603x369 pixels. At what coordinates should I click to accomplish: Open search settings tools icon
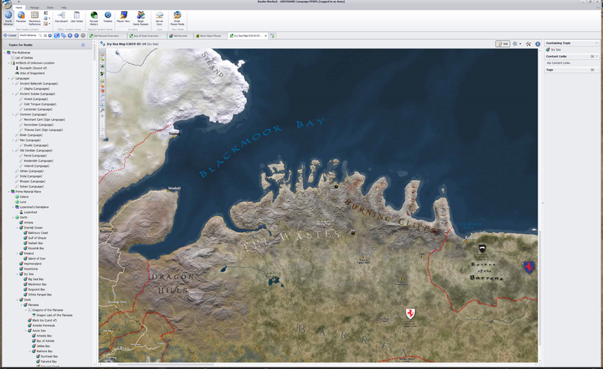click(x=46, y=35)
